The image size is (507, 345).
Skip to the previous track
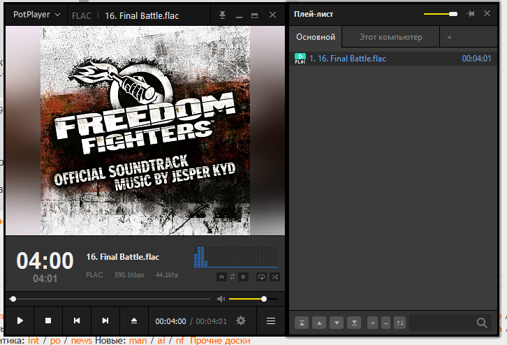77,321
